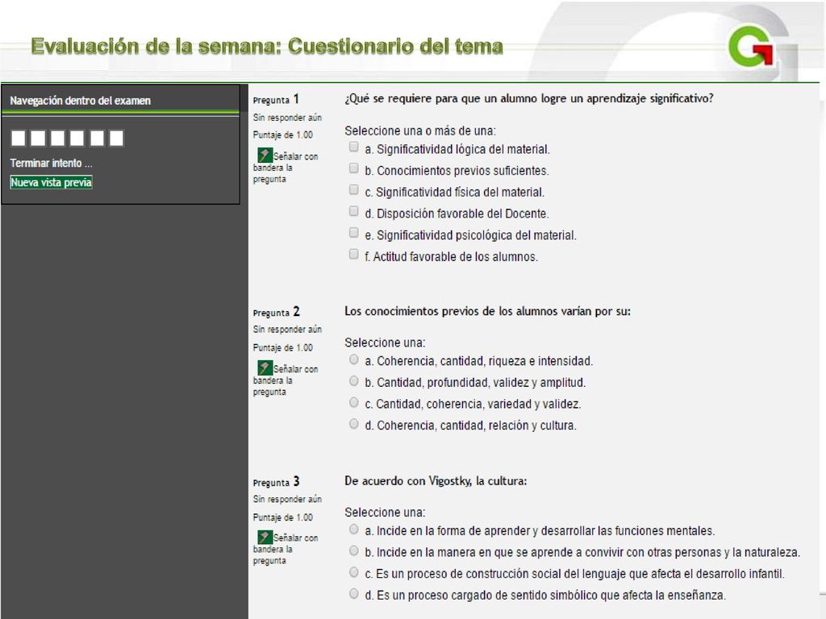Check option e. Significatividad psicológica del material
The image size is (826, 619).
point(354,233)
